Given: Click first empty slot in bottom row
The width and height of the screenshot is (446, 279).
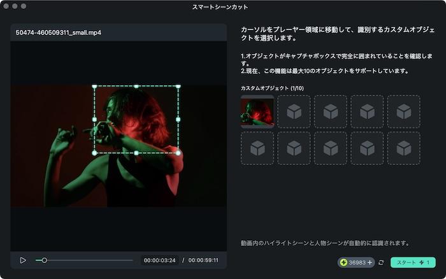Looking at the screenshot, I should (257, 148).
